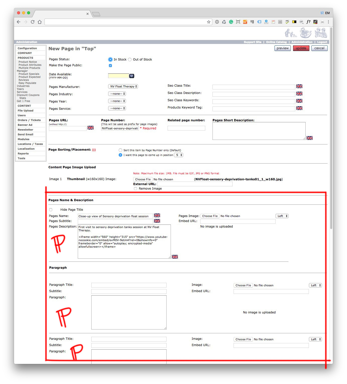The width and height of the screenshot is (347, 384).
Task: Click the recycle arrows extension icon
Action: [224, 22]
